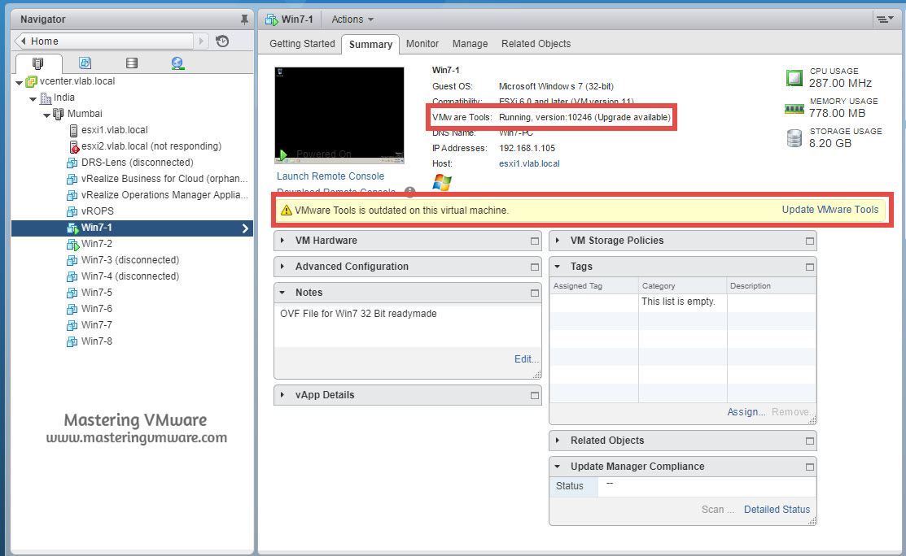Switch to the Monitor tab

click(x=422, y=44)
